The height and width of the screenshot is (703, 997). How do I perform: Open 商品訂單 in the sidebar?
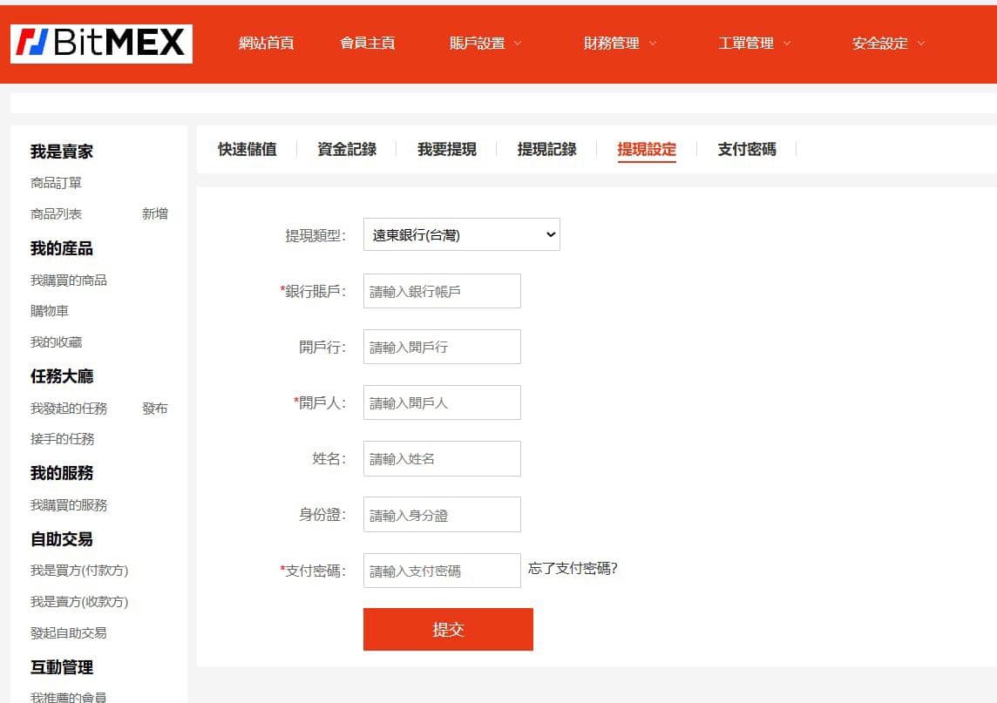[56, 183]
